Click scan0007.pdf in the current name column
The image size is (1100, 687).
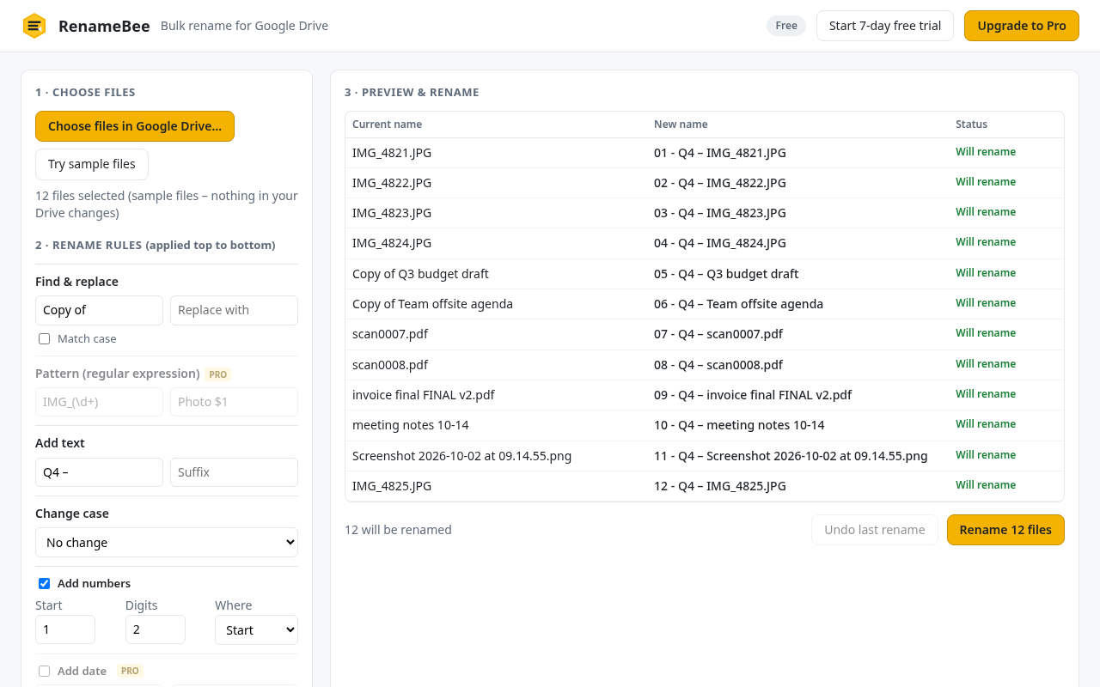(390, 334)
